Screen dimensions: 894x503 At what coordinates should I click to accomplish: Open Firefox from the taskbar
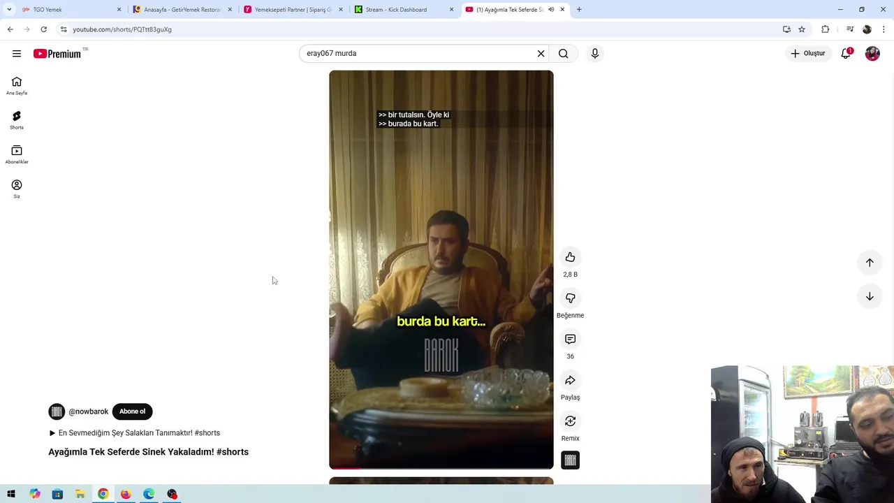[126, 494]
